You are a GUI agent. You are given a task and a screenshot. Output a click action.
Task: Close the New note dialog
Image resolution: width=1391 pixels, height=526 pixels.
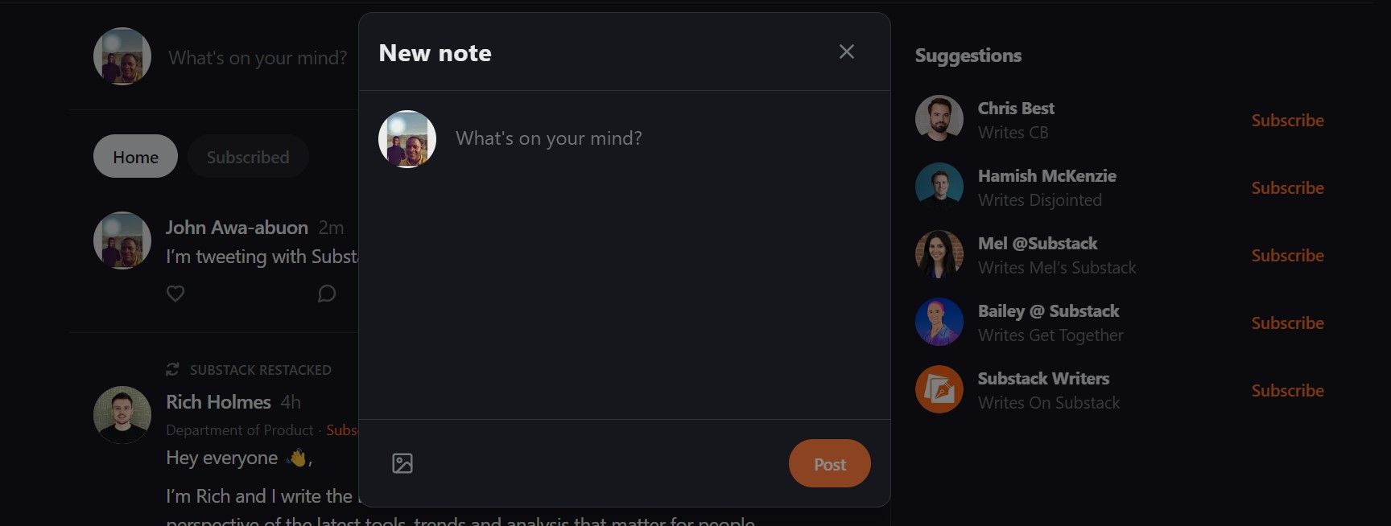coord(846,52)
